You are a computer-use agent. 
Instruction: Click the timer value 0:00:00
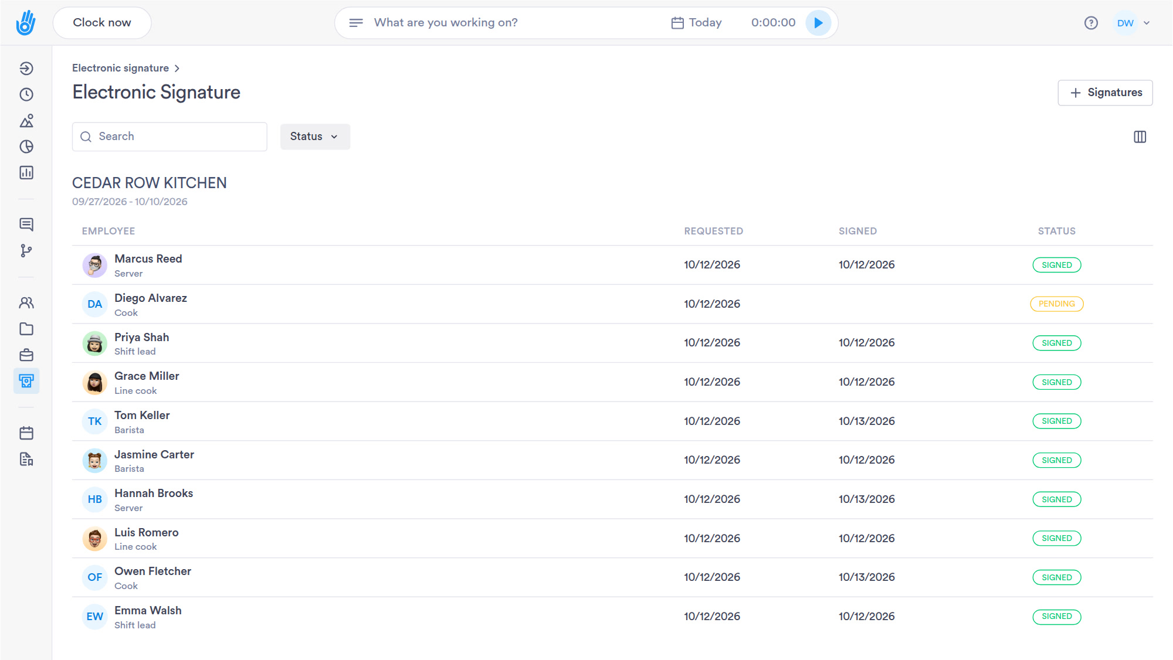click(773, 23)
